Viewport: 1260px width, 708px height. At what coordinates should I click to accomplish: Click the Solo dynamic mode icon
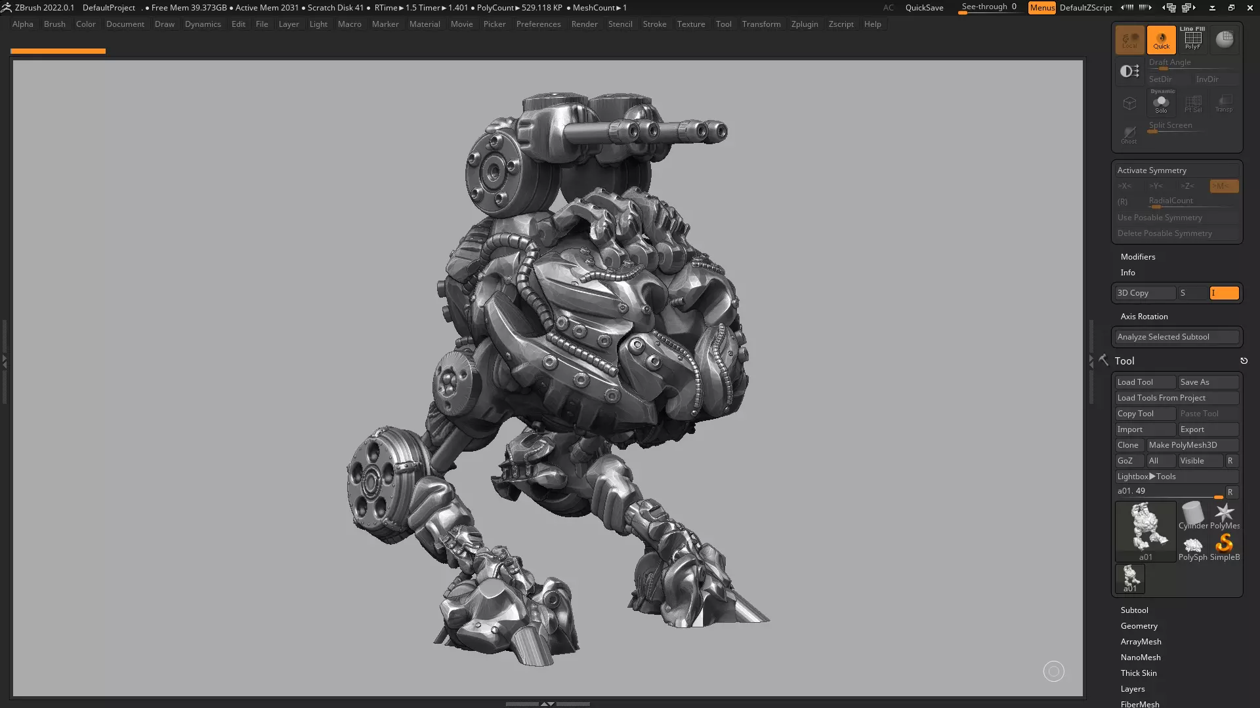pos(1161,103)
